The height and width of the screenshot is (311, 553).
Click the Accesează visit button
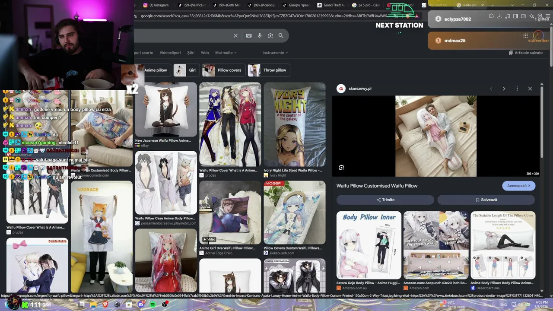518,186
